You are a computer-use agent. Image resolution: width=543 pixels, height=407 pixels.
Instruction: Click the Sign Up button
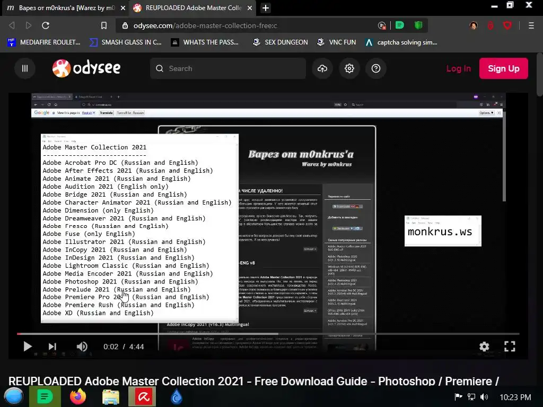coord(504,68)
